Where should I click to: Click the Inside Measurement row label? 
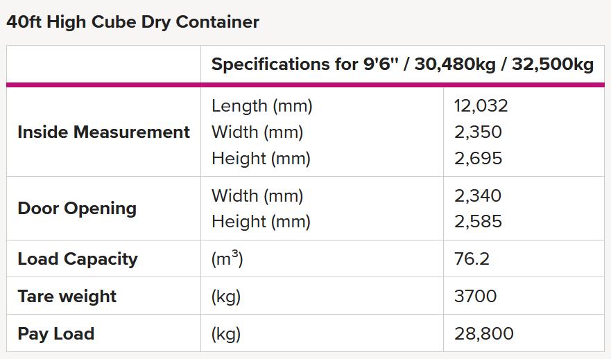point(103,132)
